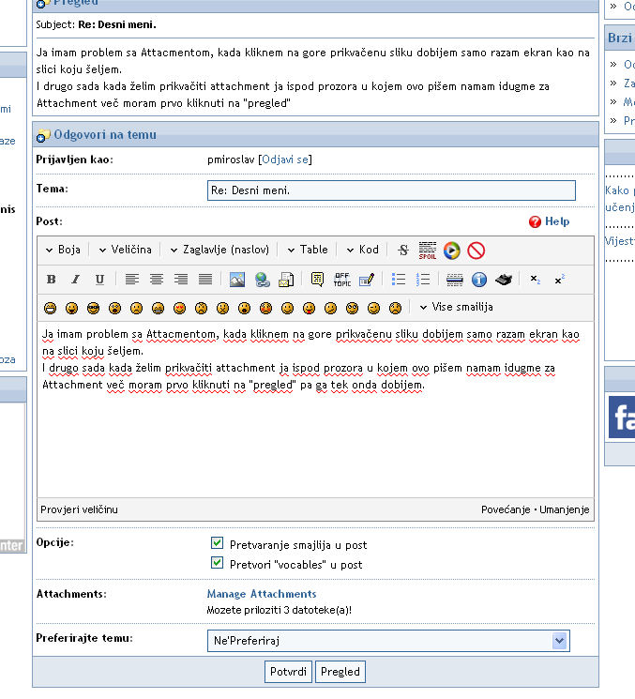
Task: Expand Vise smailija for more smileys
Action: (455, 307)
